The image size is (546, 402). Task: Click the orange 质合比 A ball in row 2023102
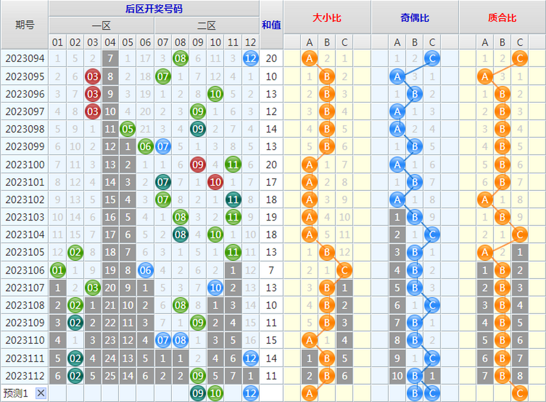pyautogui.click(x=485, y=200)
